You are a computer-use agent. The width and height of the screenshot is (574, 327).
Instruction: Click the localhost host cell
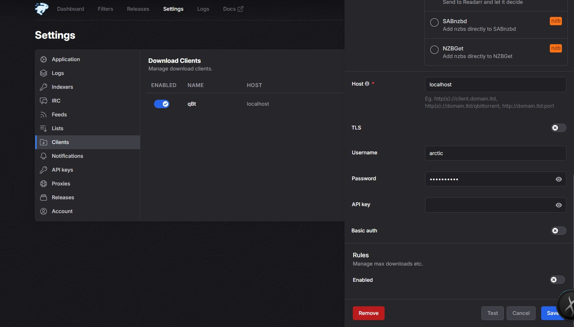[x=258, y=104]
